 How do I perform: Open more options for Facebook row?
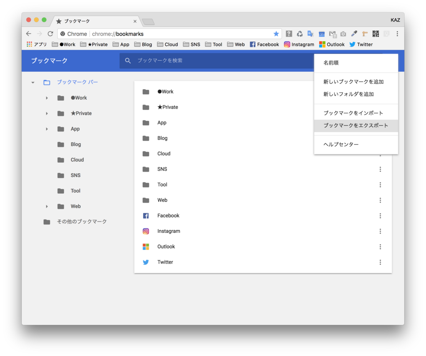click(380, 216)
